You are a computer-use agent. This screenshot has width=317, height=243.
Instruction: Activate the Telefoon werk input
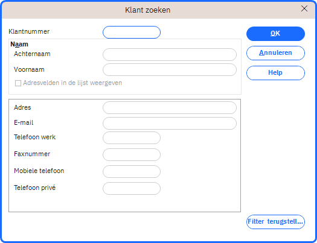coord(132,138)
